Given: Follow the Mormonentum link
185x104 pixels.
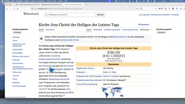Looking at the screenshot, I should click(x=120, y=37).
